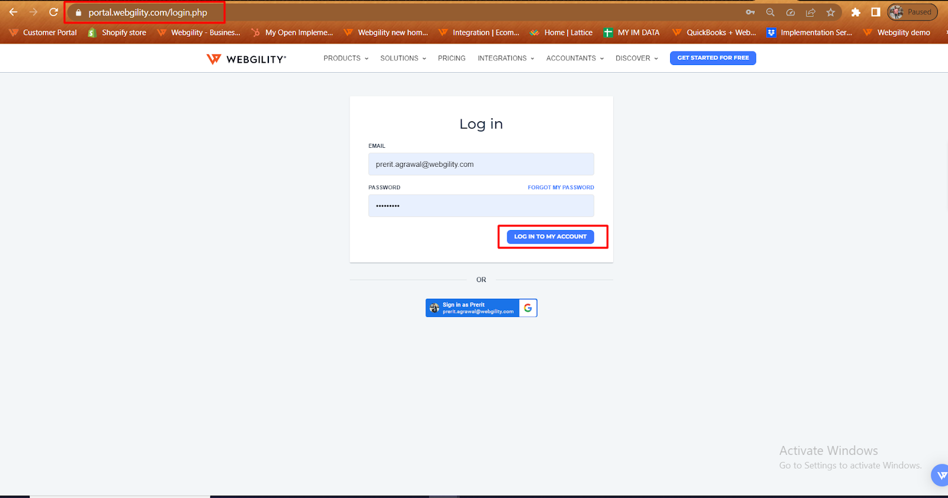Screen dimensions: 948x498
Task: Click Sign in as Prerit Google button
Action: [x=481, y=308]
